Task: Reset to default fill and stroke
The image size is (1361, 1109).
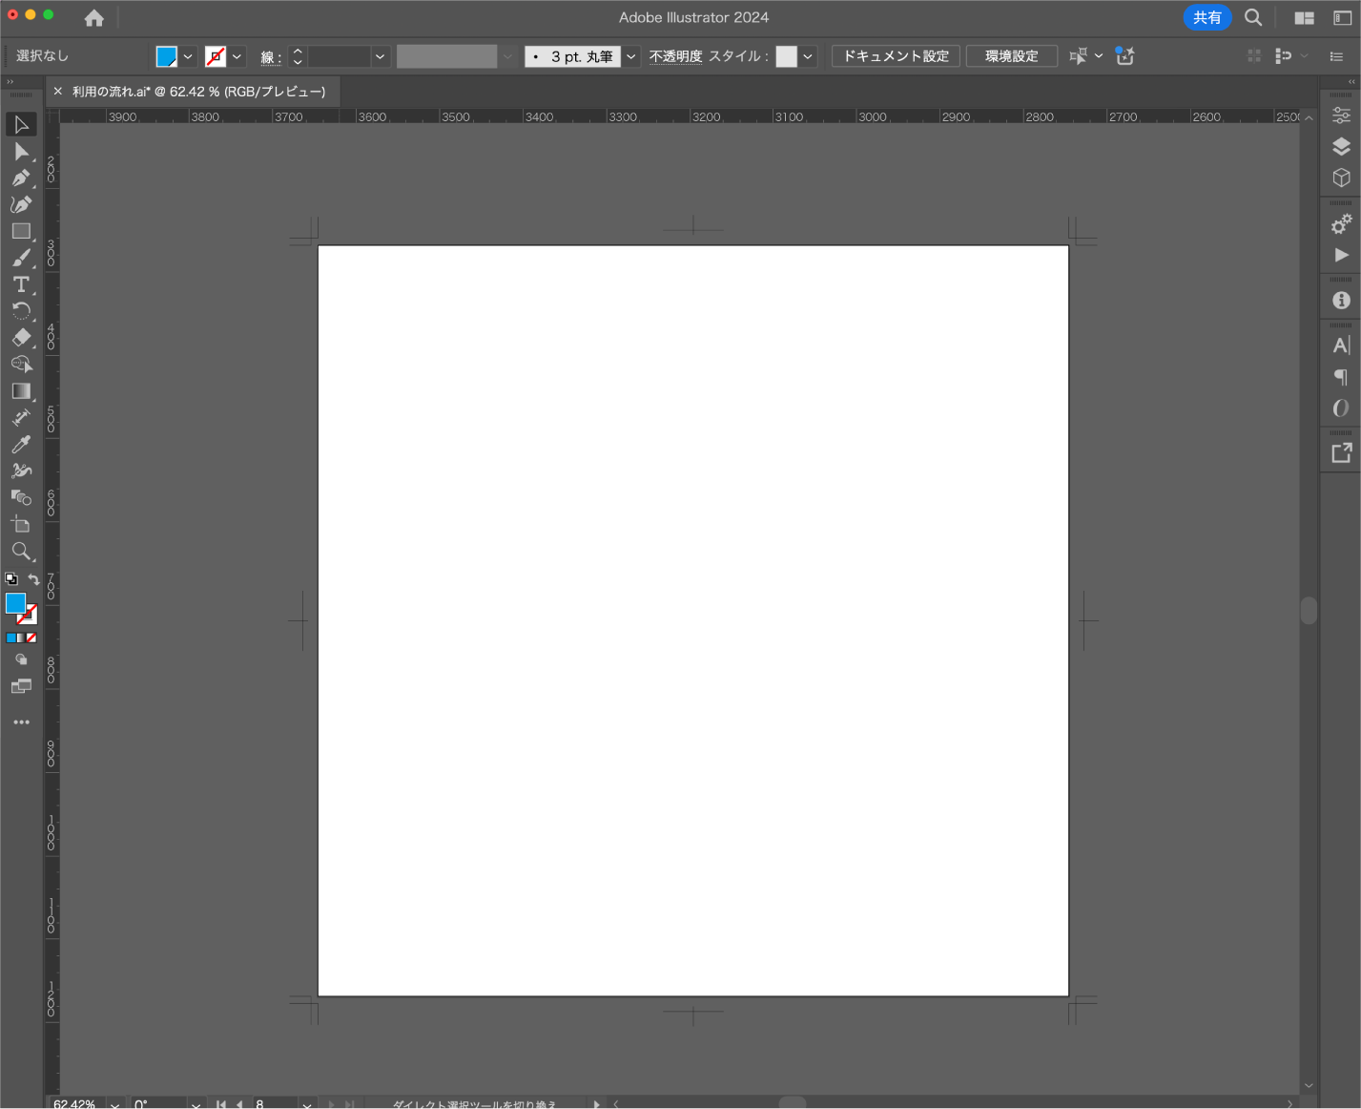Action: click(x=11, y=579)
